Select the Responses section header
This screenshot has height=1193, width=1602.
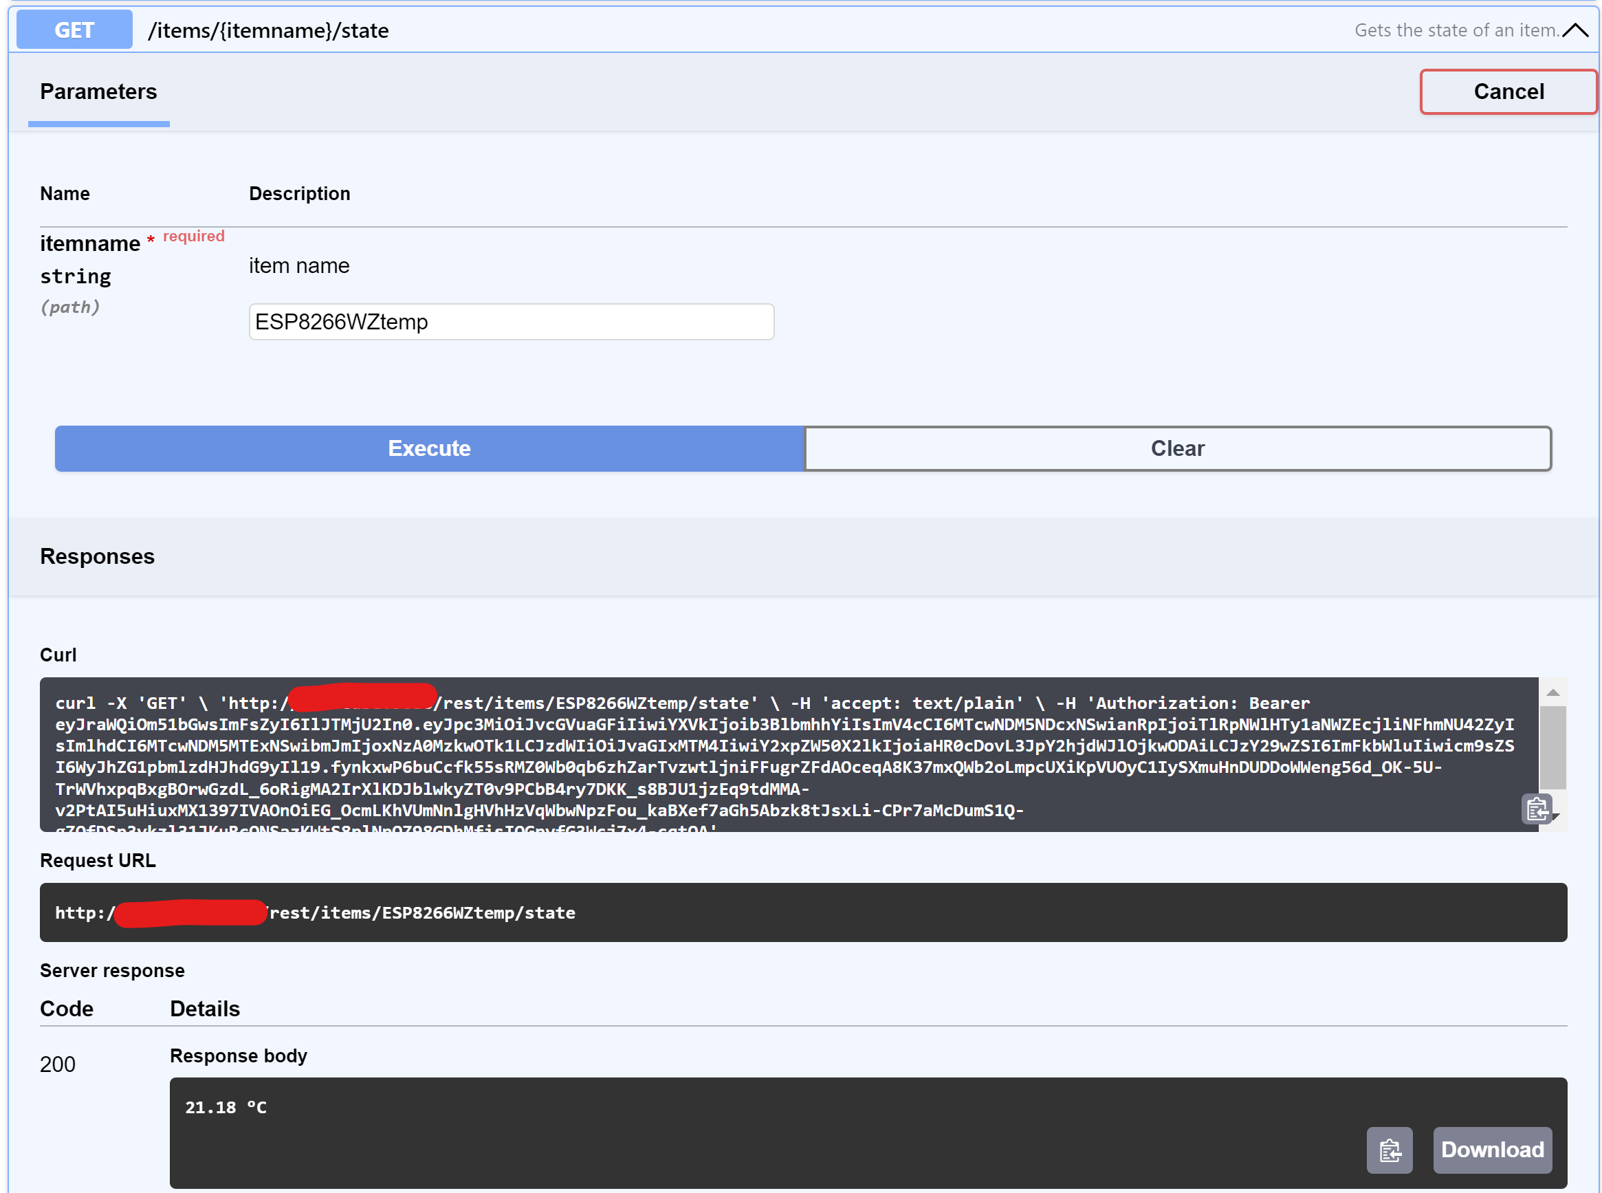pos(98,556)
